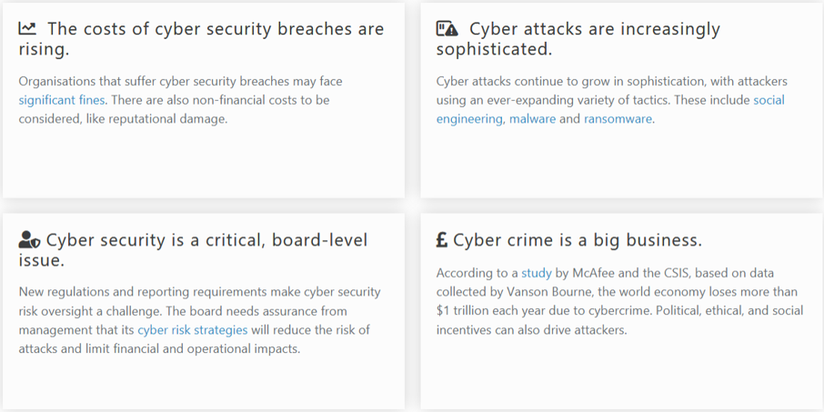Open the 'ransomware' link
This screenshot has width=824, height=412.
[618, 119]
